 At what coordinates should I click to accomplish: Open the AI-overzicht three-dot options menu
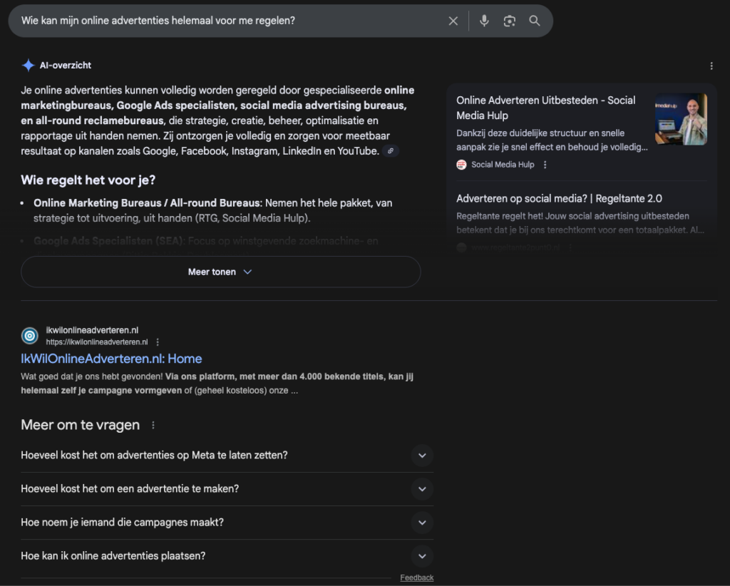[711, 66]
